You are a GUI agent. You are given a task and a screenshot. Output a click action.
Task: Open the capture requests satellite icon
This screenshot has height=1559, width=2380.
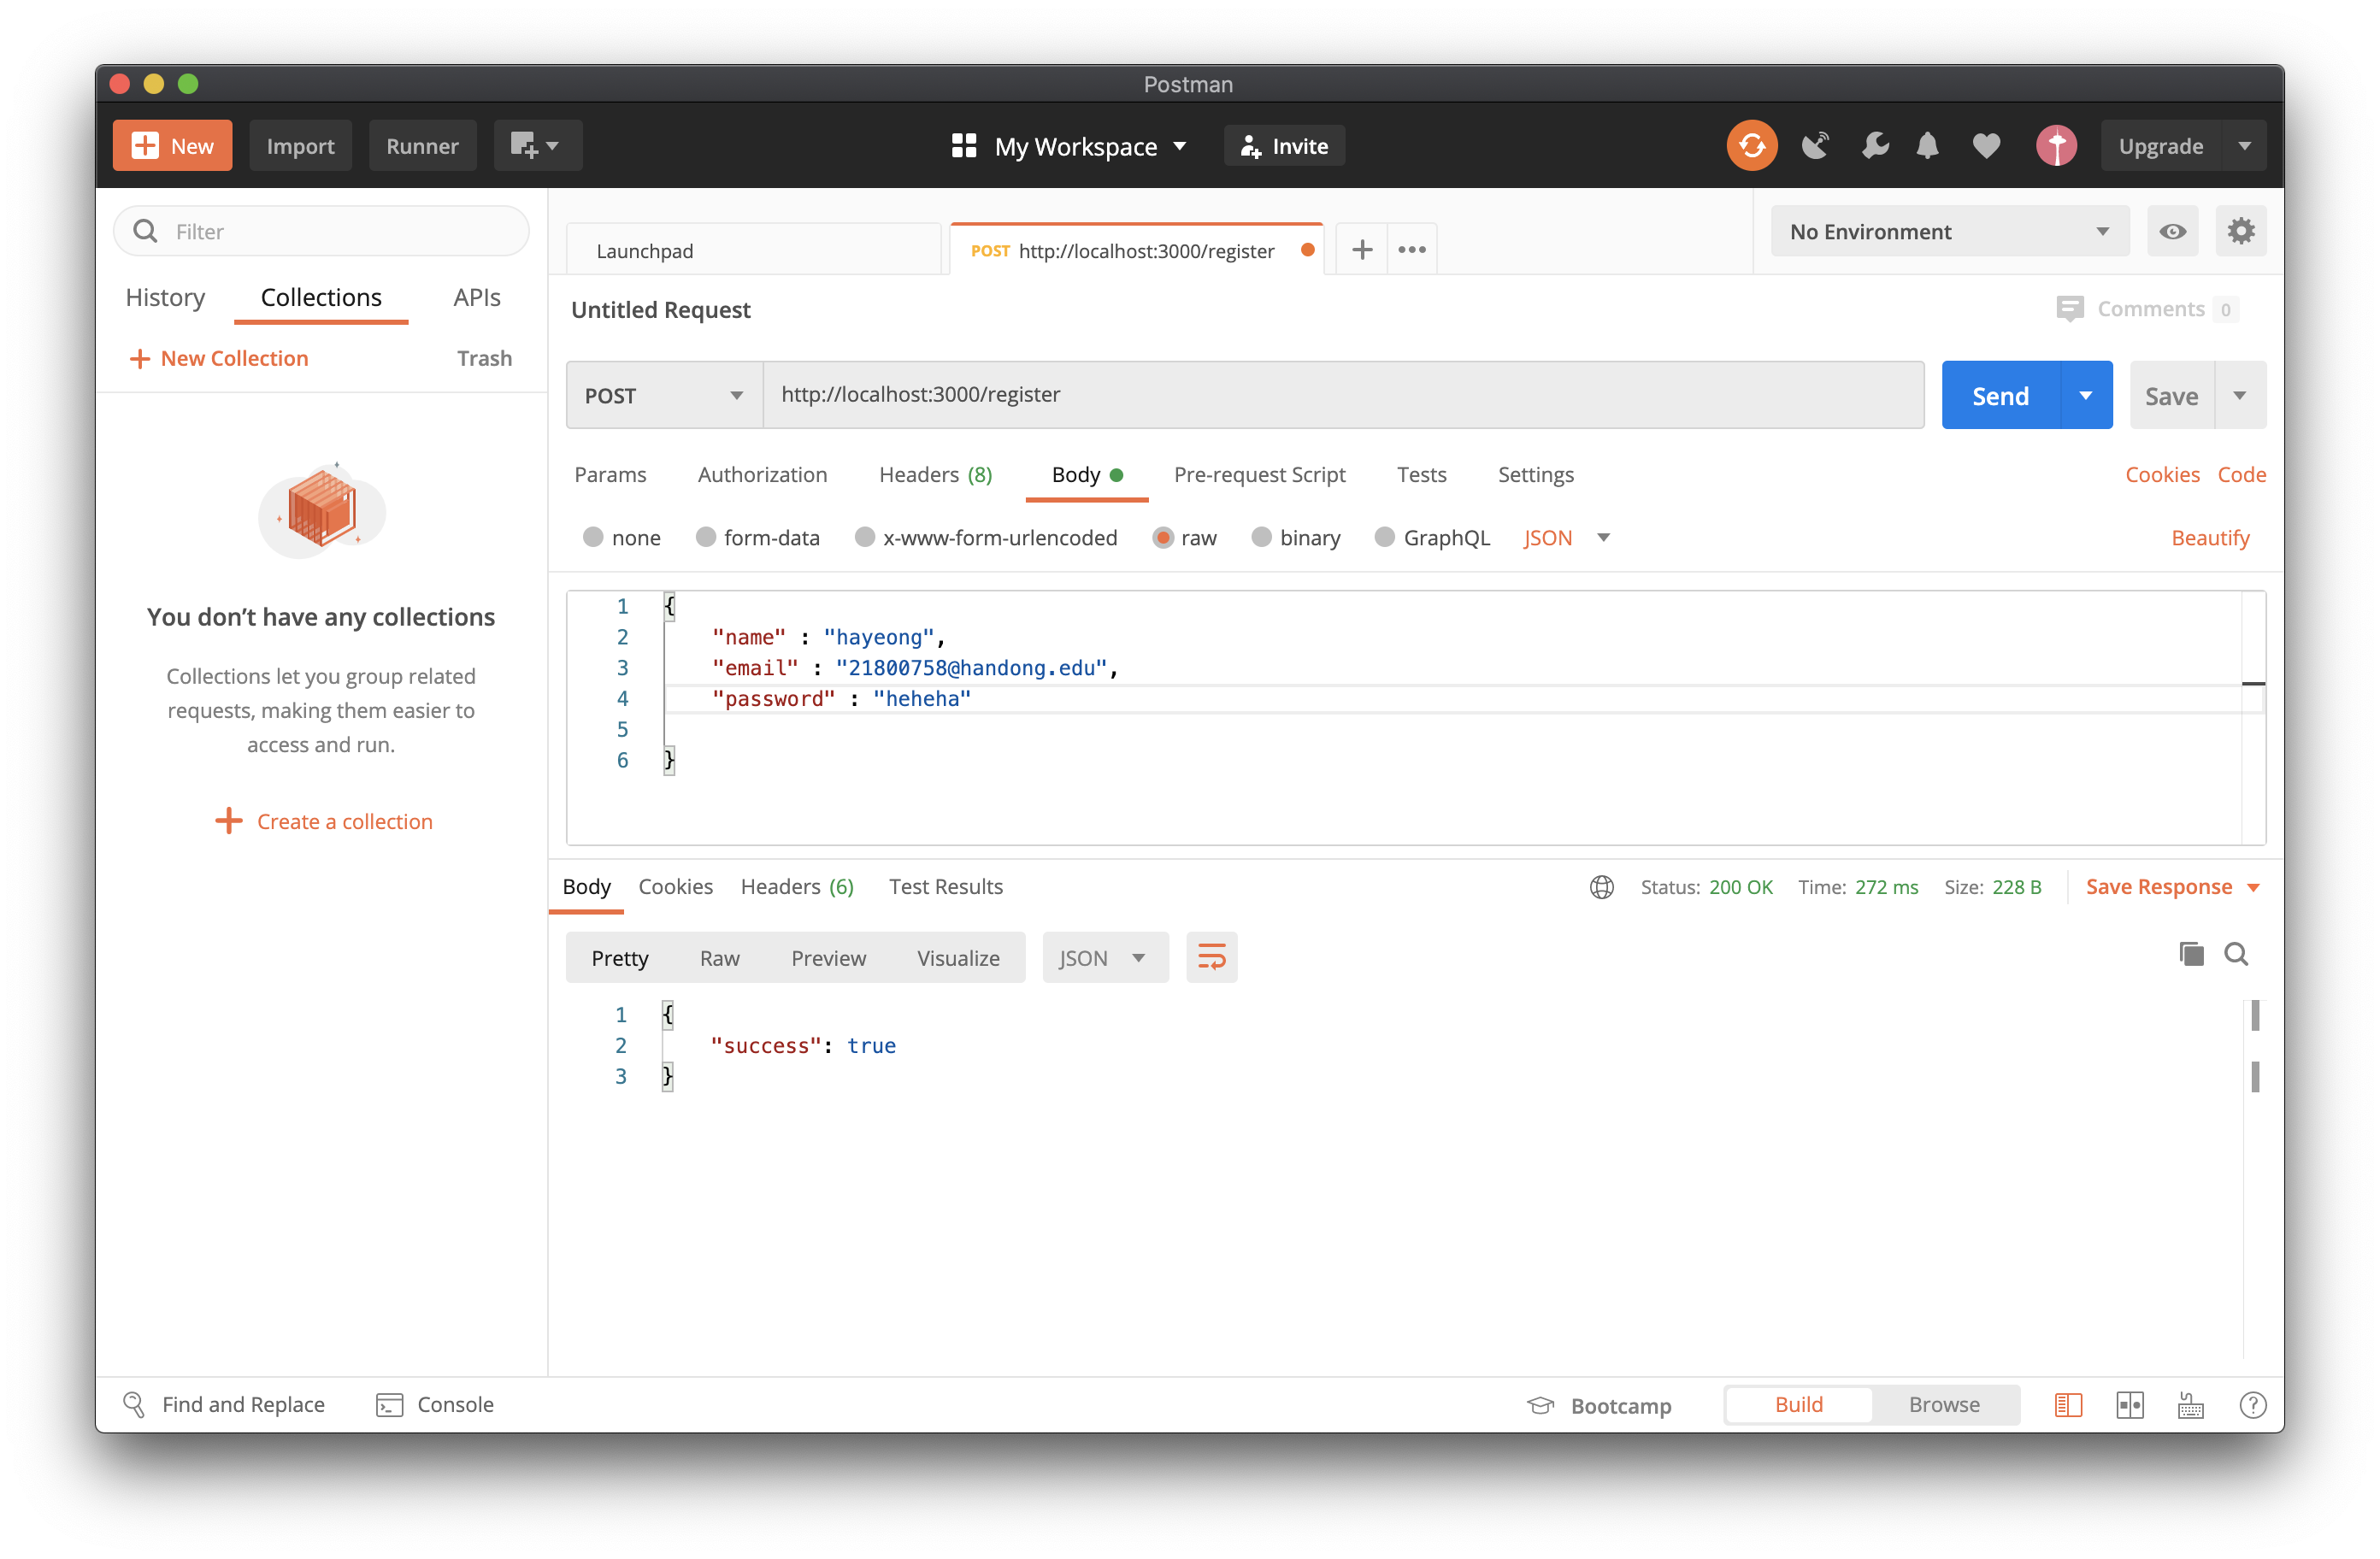[1815, 145]
